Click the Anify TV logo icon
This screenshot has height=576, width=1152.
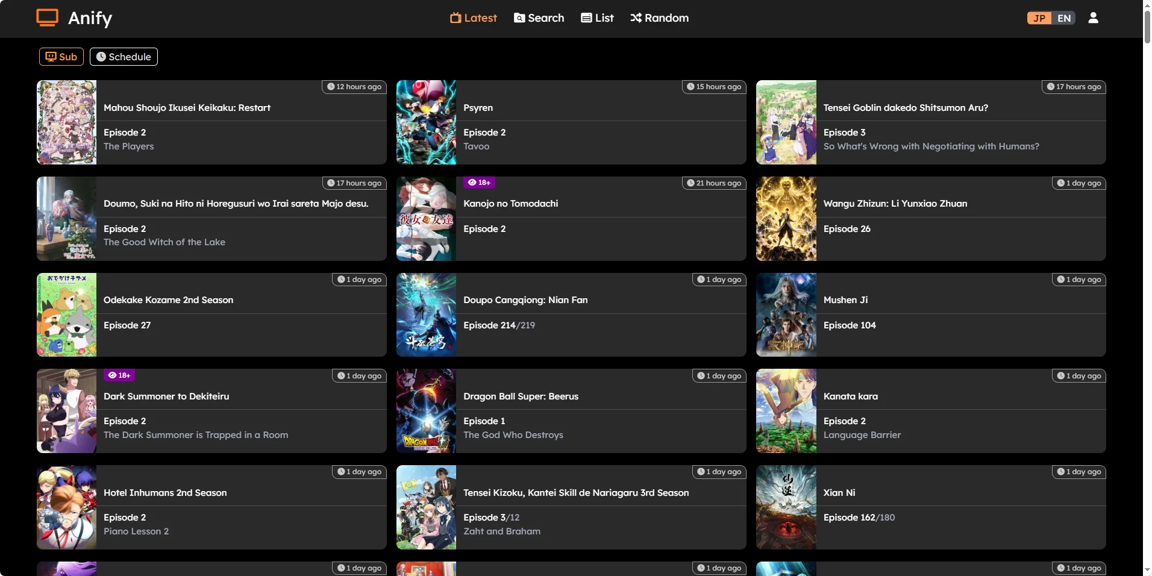(x=47, y=18)
